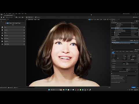Click the Static Mesh asset thumbnail
Screen dimensions: 139x104
[x=124, y=64]
